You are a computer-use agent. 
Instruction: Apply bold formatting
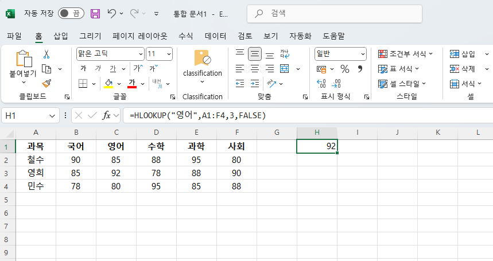[83, 68]
